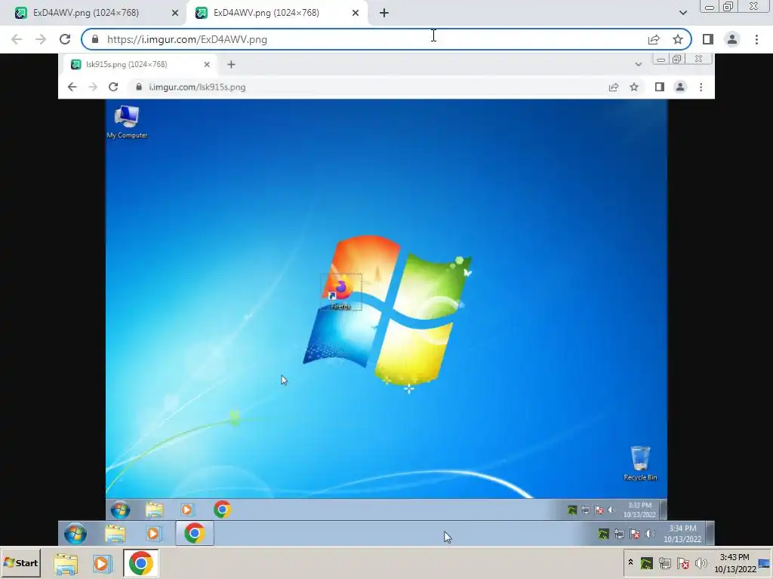Launch Windows Media Player from real taskbar
Viewport: 773px width, 579px height.
click(x=103, y=563)
